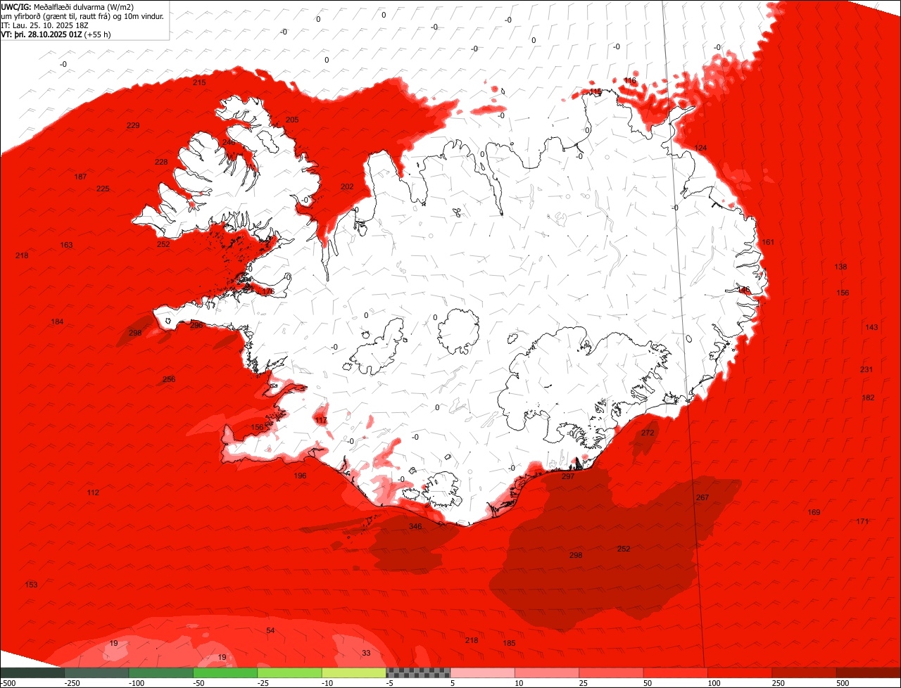
Task: Click the map value 225
Action: point(103,189)
